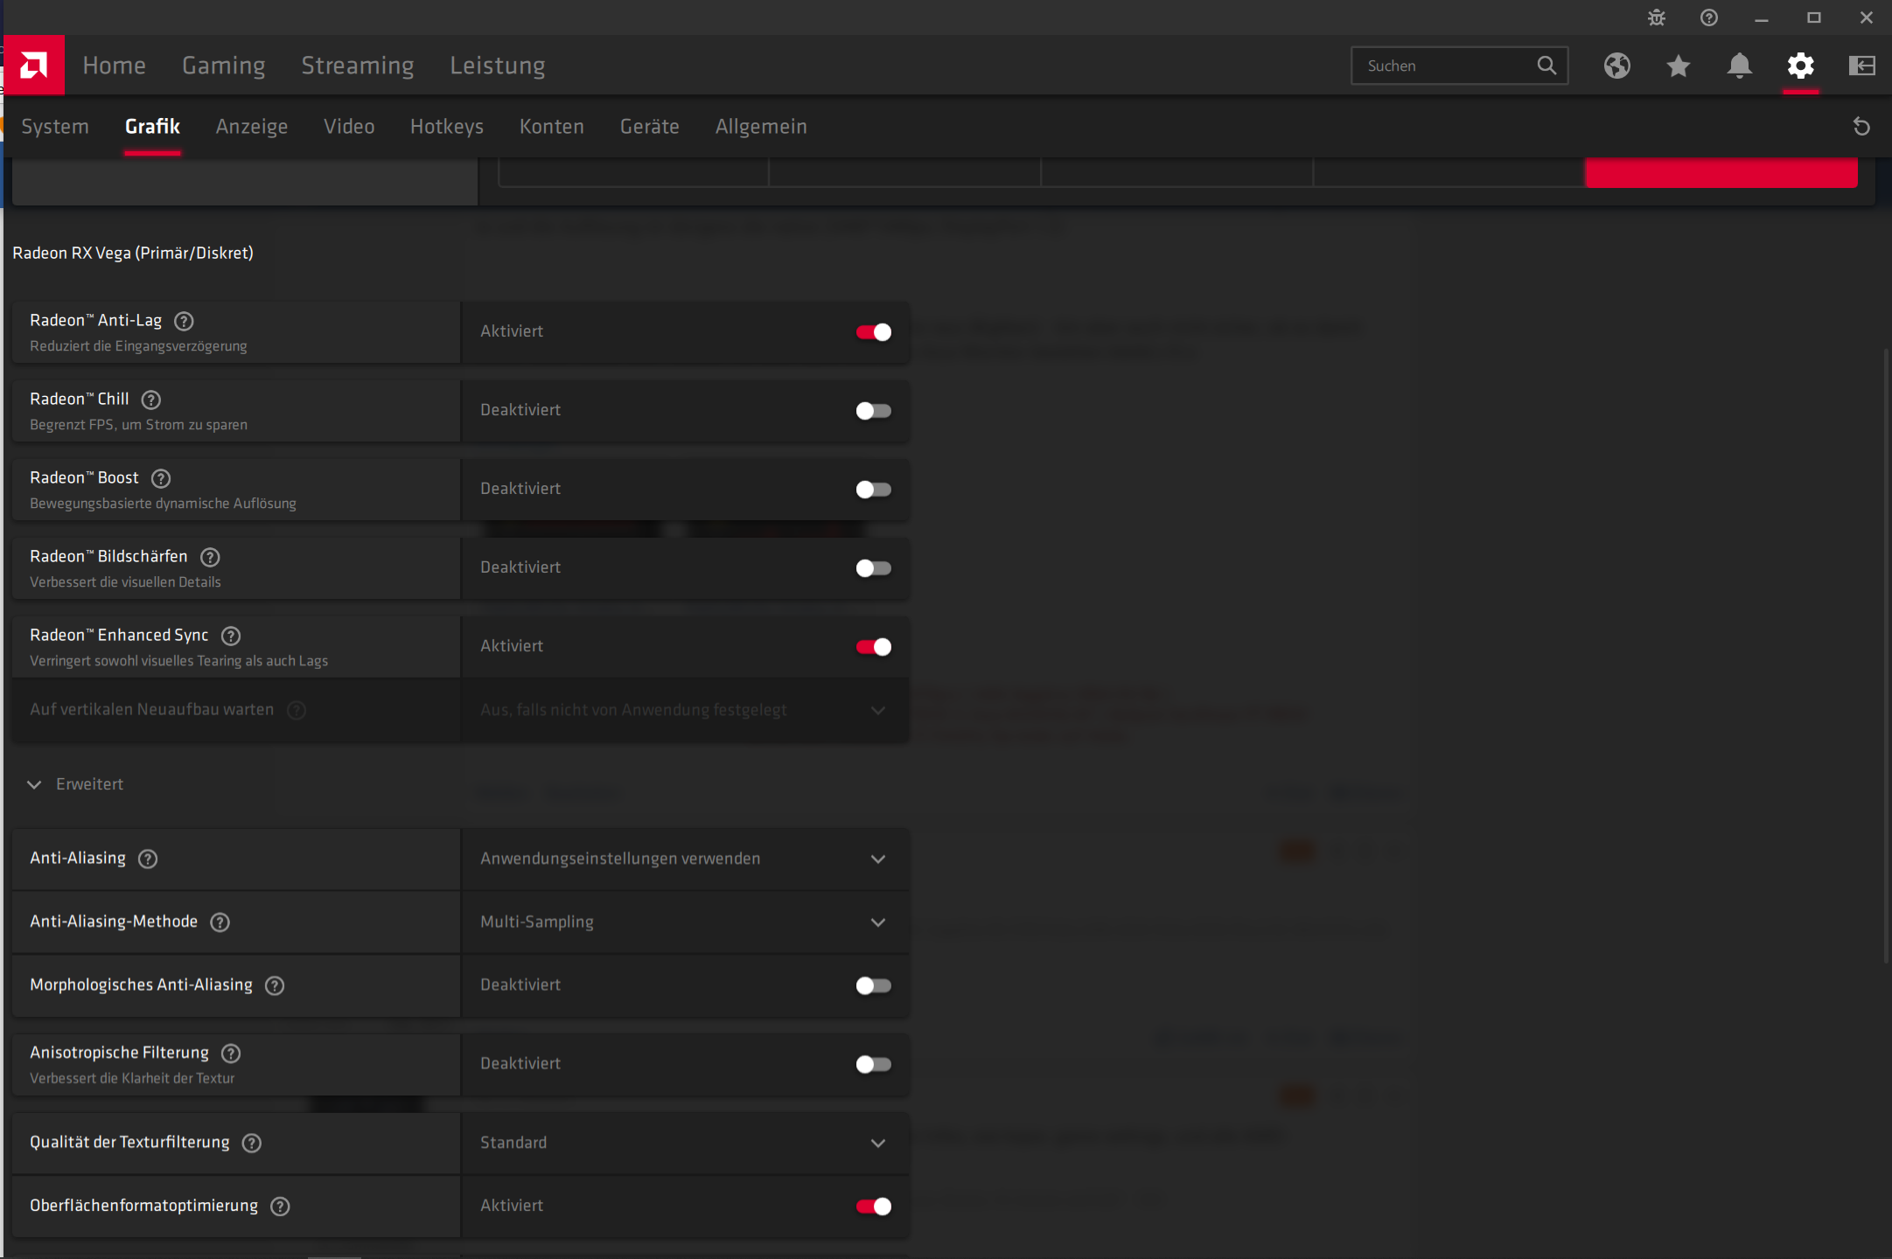Click the vertical scrollbar on right edge

click(1886, 656)
